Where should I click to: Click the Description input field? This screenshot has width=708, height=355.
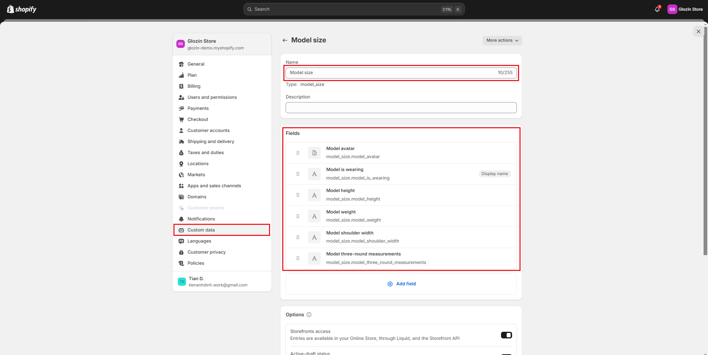pos(401,108)
